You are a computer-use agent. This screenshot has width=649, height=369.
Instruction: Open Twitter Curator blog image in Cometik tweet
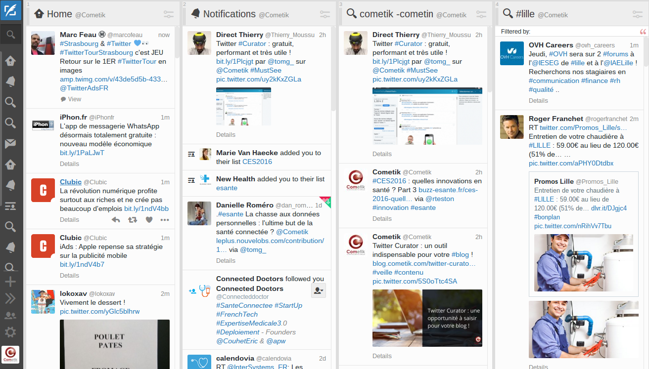tap(427, 318)
